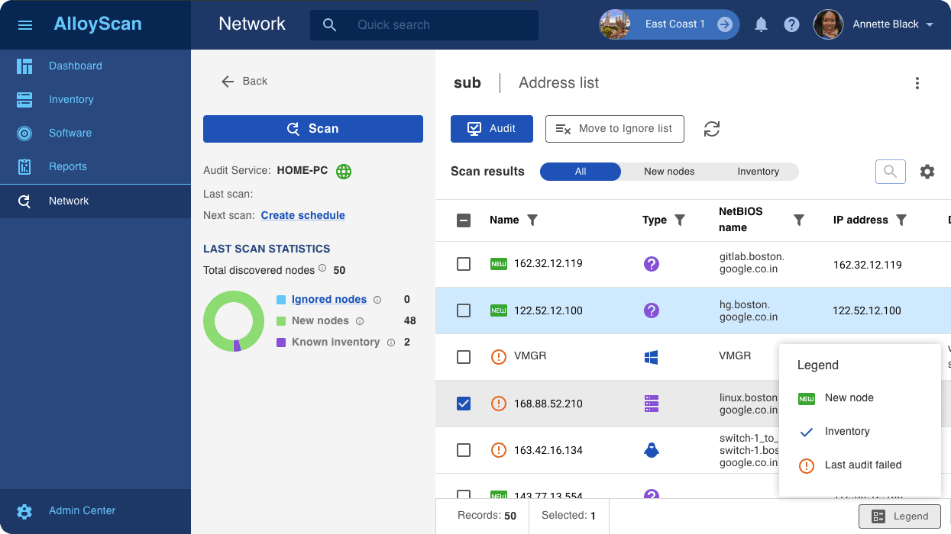Switch to the New nodes tab
Screen dimensions: 951x534
point(669,172)
